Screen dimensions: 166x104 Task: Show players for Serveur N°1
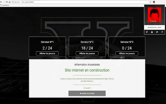tap(47, 53)
